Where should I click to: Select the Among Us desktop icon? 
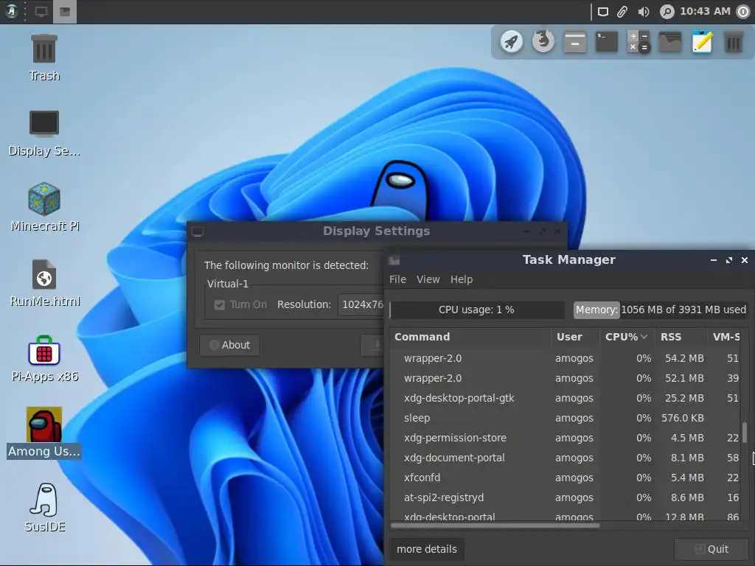click(x=44, y=433)
